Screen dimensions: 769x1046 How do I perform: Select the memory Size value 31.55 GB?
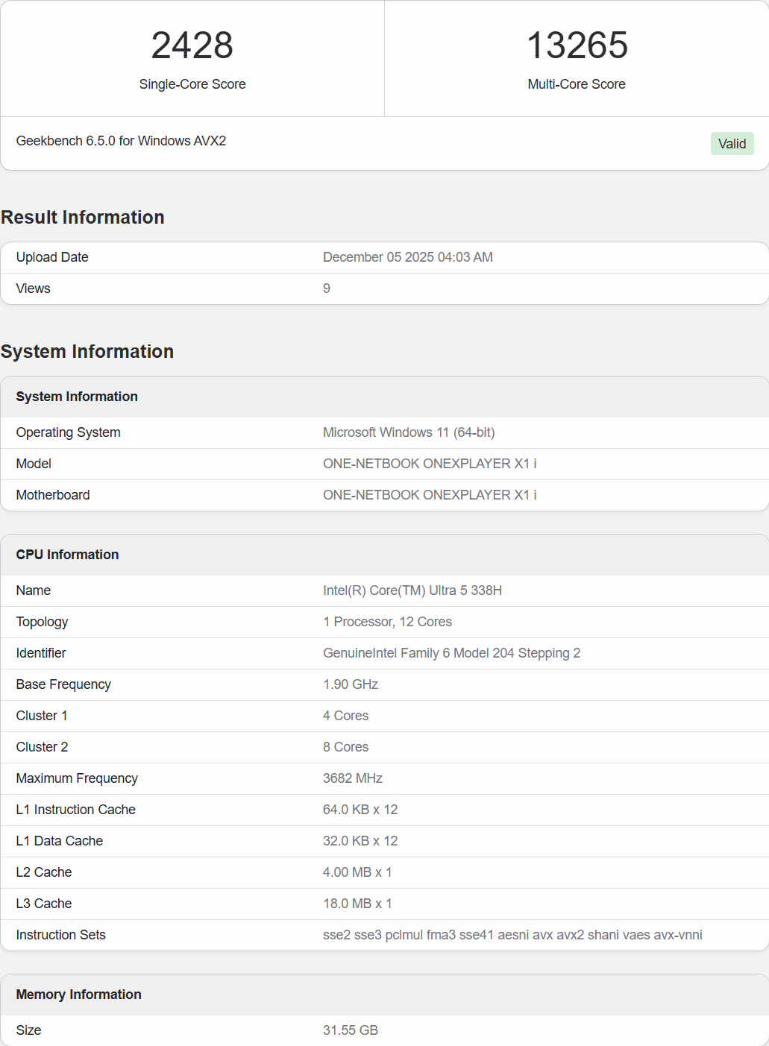[x=351, y=1030]
